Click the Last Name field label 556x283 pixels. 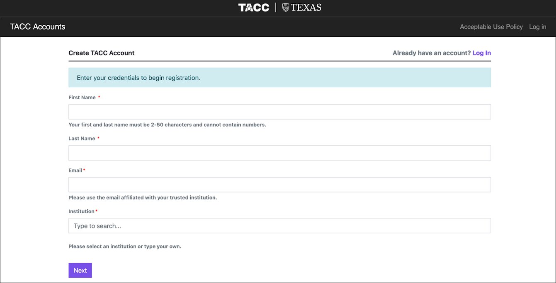pos(82,139)
